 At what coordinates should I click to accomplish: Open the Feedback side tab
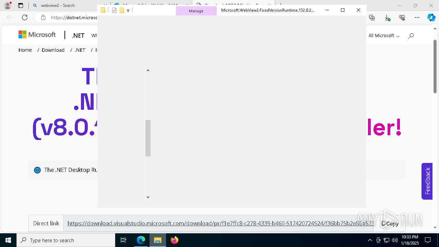point(427,181)
